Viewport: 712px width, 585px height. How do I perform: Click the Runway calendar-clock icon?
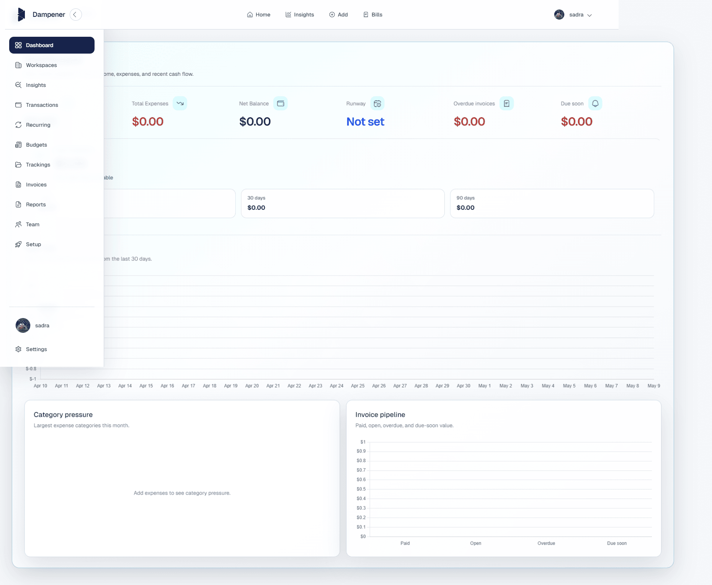[x=377, y=103]
